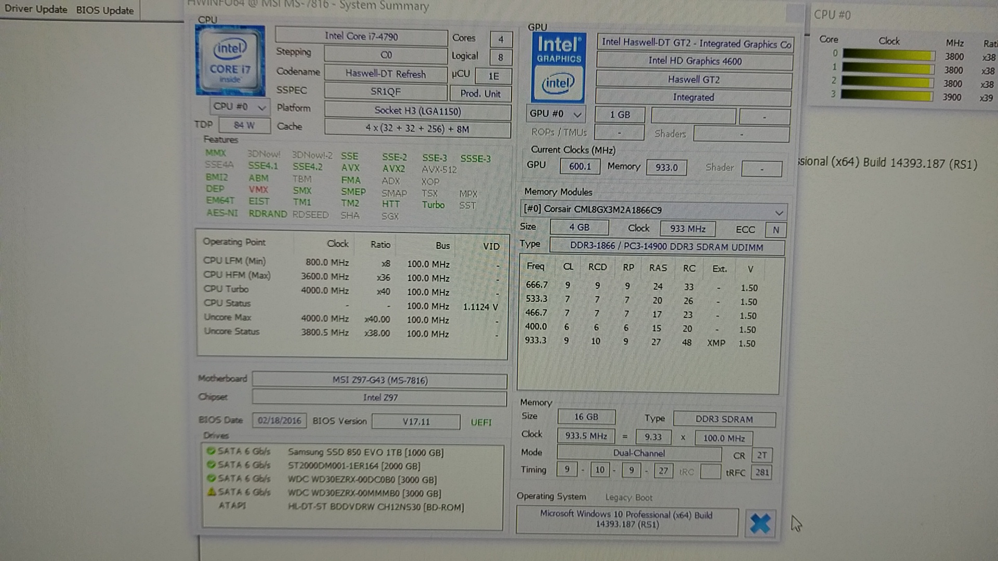This screenshot has width=998, height=561.
Task: Click the UEFI label next to the BIOS version
Action: 481,422
